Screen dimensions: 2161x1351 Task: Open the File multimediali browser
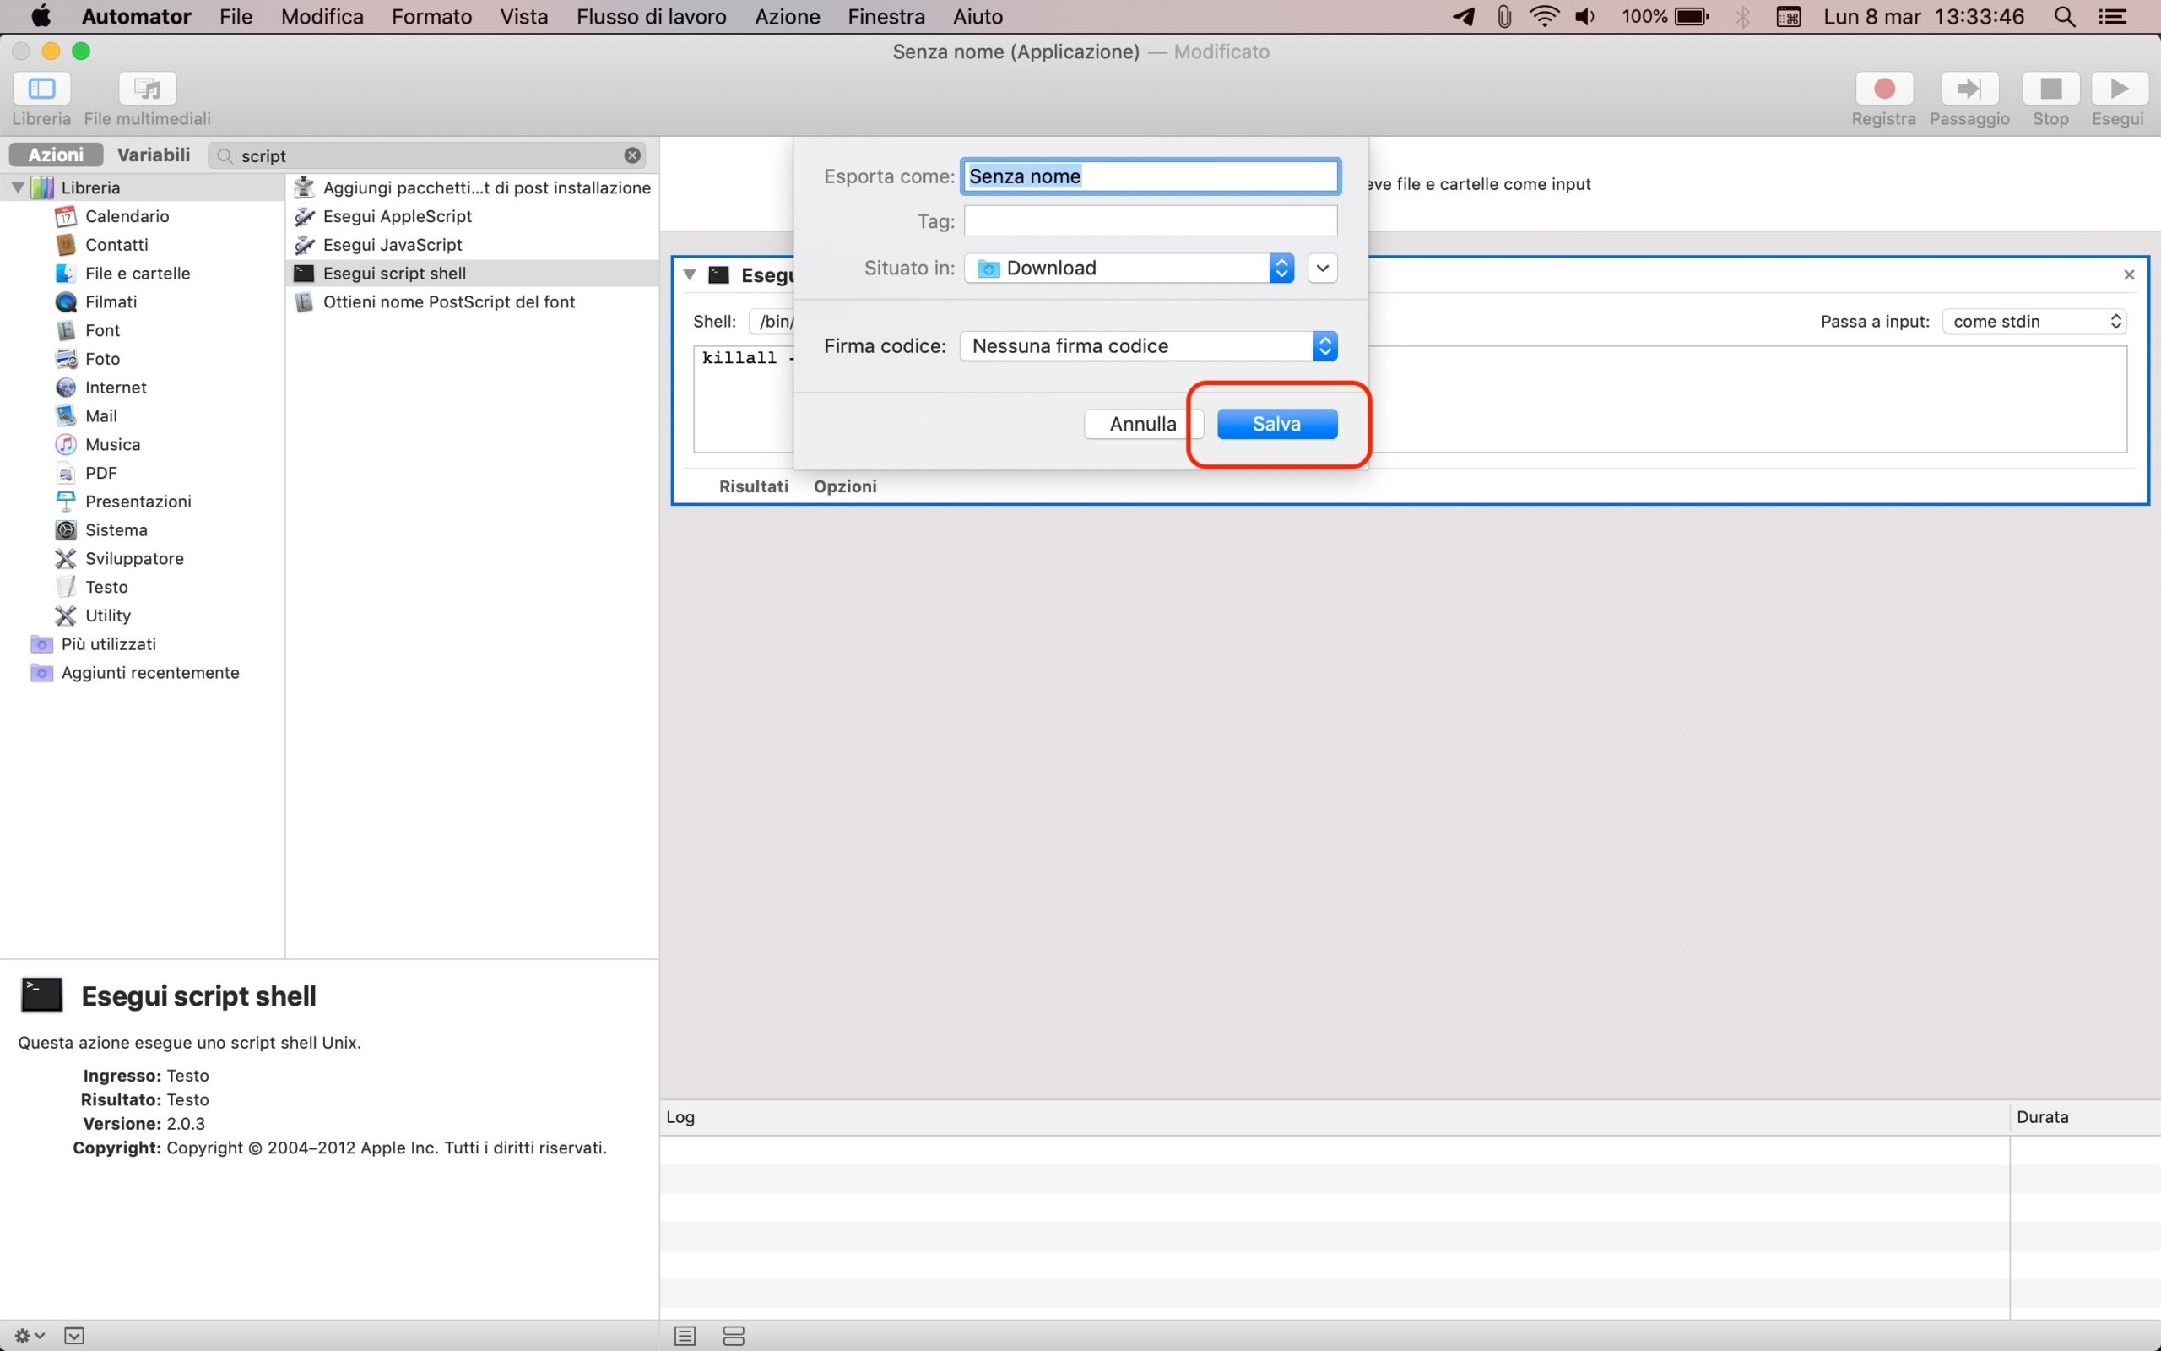[148, 89]
